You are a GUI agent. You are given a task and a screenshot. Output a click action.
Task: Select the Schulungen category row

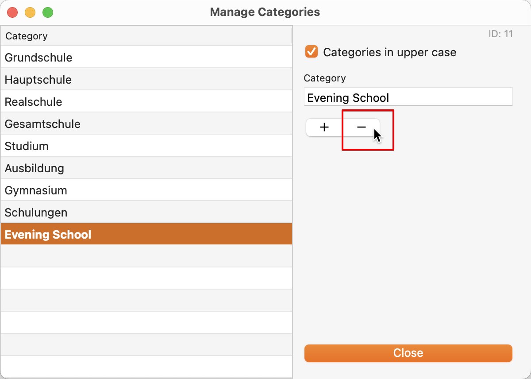146,213
